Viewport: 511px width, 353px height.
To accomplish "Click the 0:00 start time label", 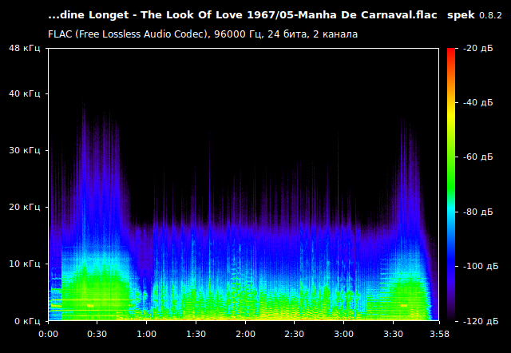I will pyautogui.click(x=48, y=334).
